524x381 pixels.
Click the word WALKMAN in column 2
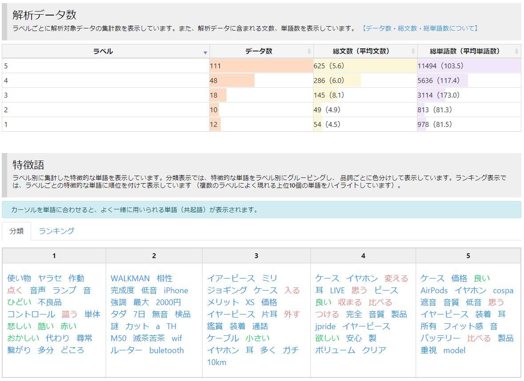pos(130,279)
